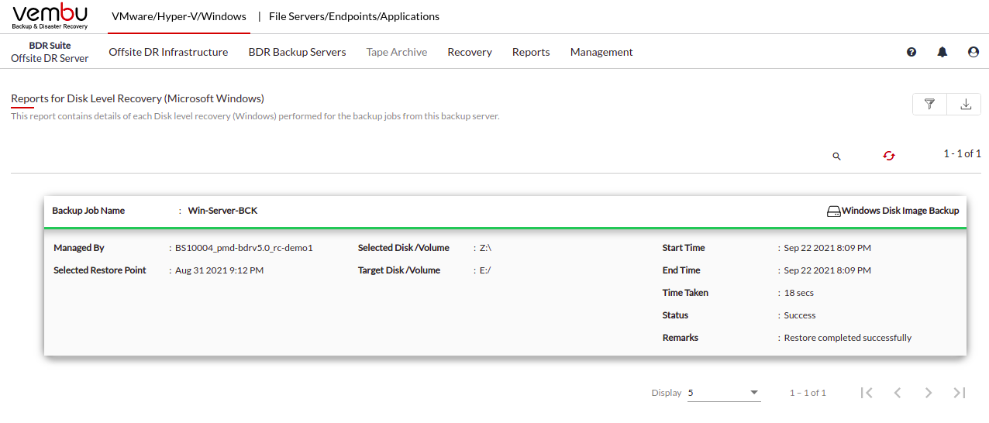Open the help question mark icon
Viewport: 989px width, 423px height.
[911, 53]
